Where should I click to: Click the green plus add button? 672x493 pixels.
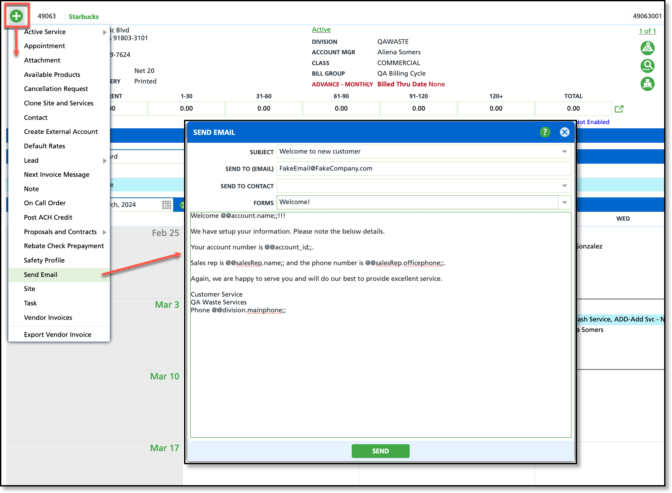tap(16, 16)
